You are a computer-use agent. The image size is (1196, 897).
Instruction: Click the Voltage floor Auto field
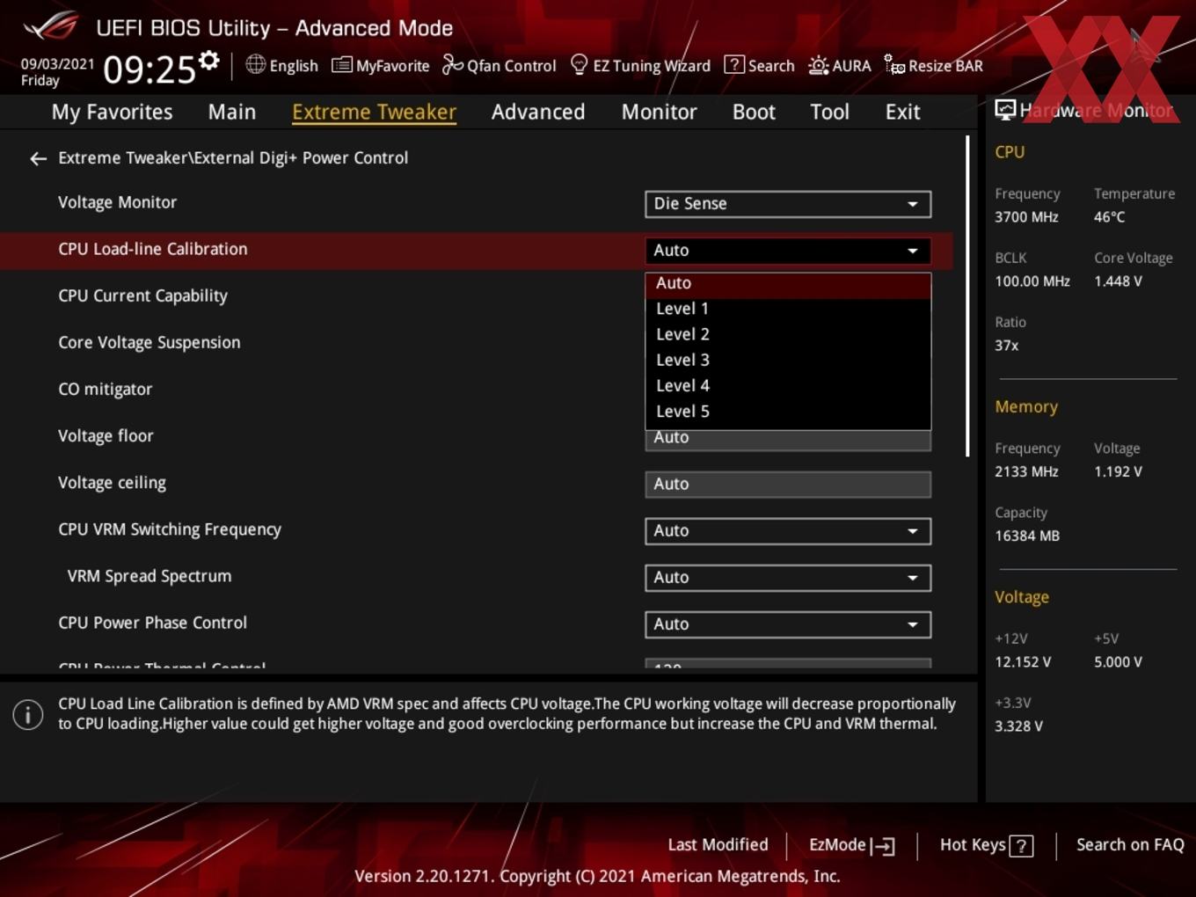tap(788, 440)
